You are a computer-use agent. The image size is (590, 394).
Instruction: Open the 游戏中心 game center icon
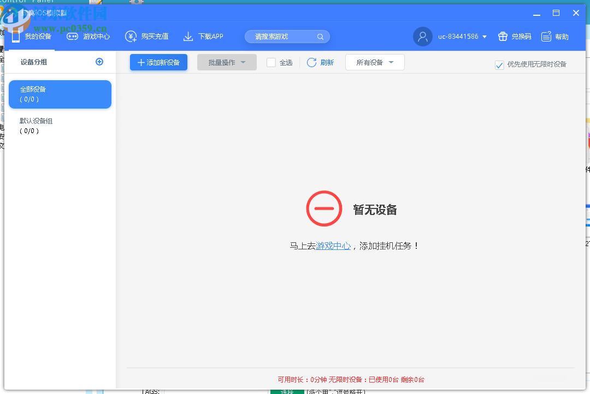tap(72, 36)
